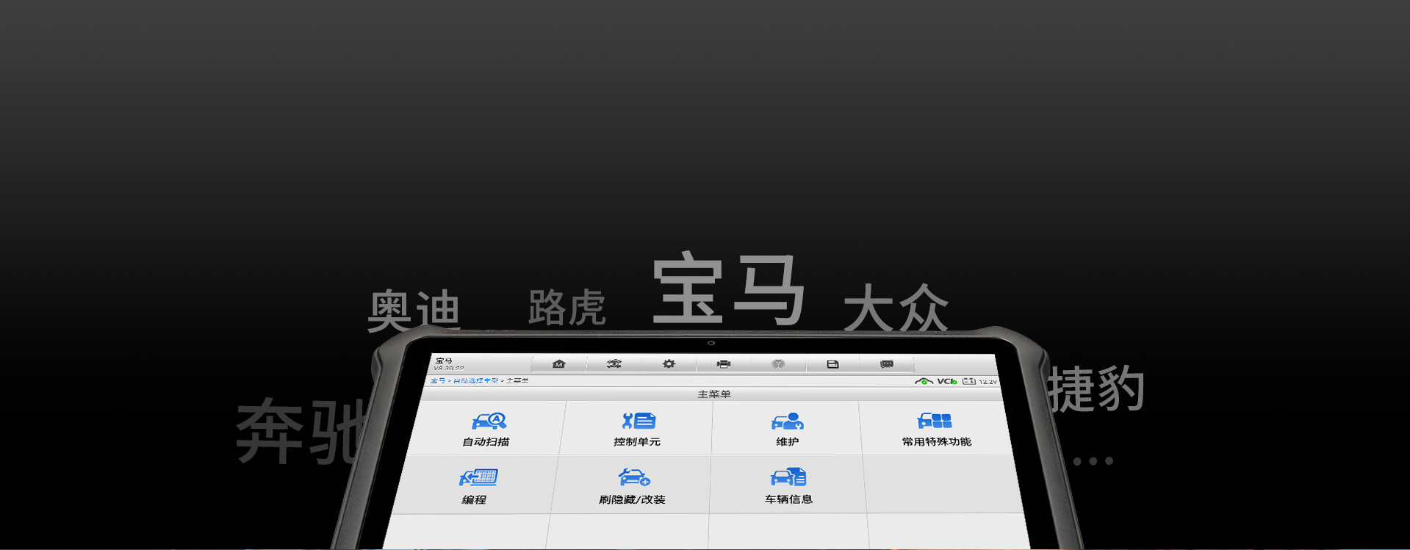The width and height of the screenshot is (1410, 550).
Task: Select the 维护 (Service) tile
Action: tap(787, 429)
